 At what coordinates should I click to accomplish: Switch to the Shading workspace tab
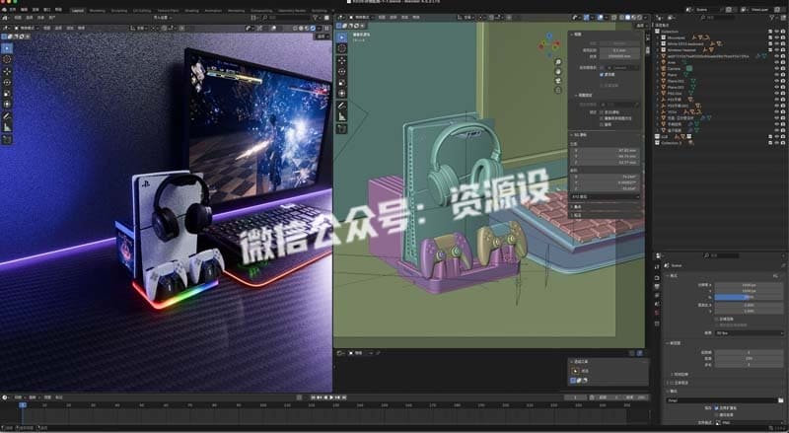click(x=191, y=10)
